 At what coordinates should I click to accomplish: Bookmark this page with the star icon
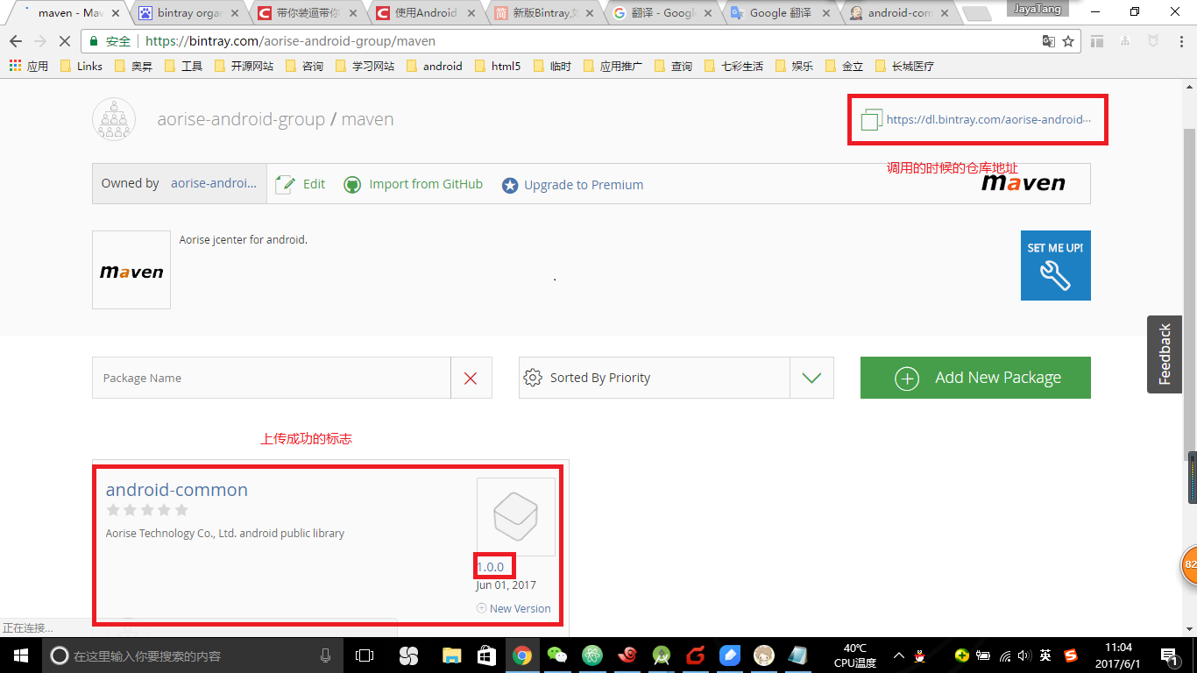coord(1068,41)
